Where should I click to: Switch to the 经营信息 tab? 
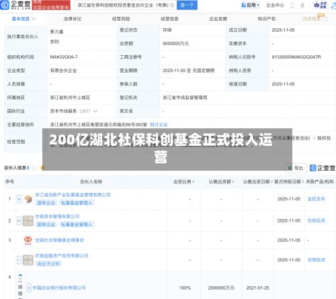tap(169, 19)
